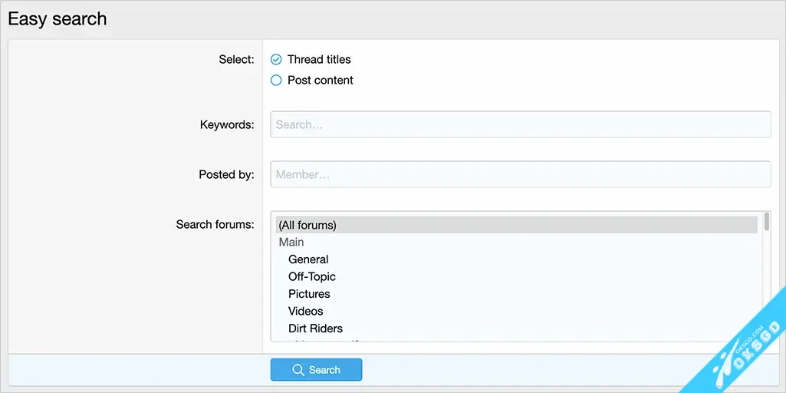Choose the Post content radio option

[276, 81]
